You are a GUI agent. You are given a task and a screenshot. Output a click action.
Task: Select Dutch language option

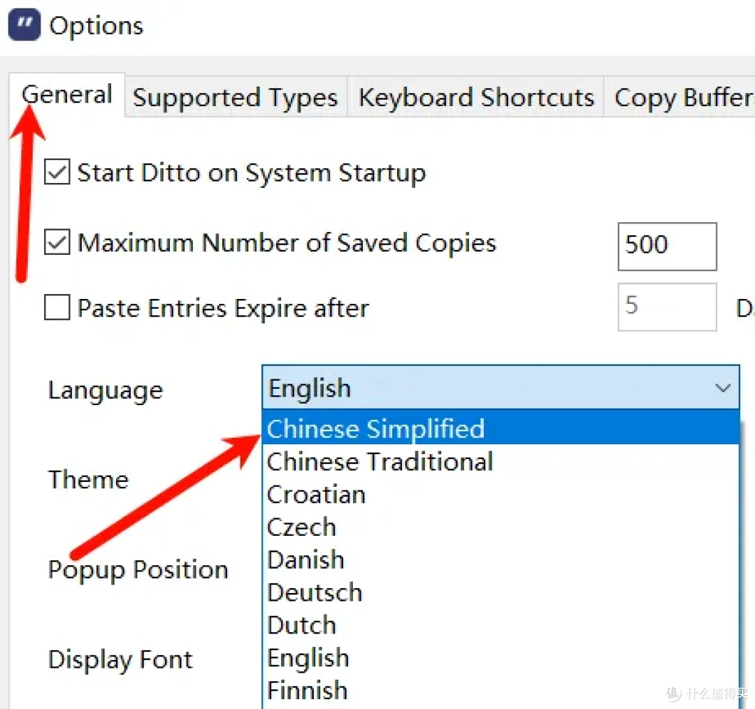click(x=501, y=624)
